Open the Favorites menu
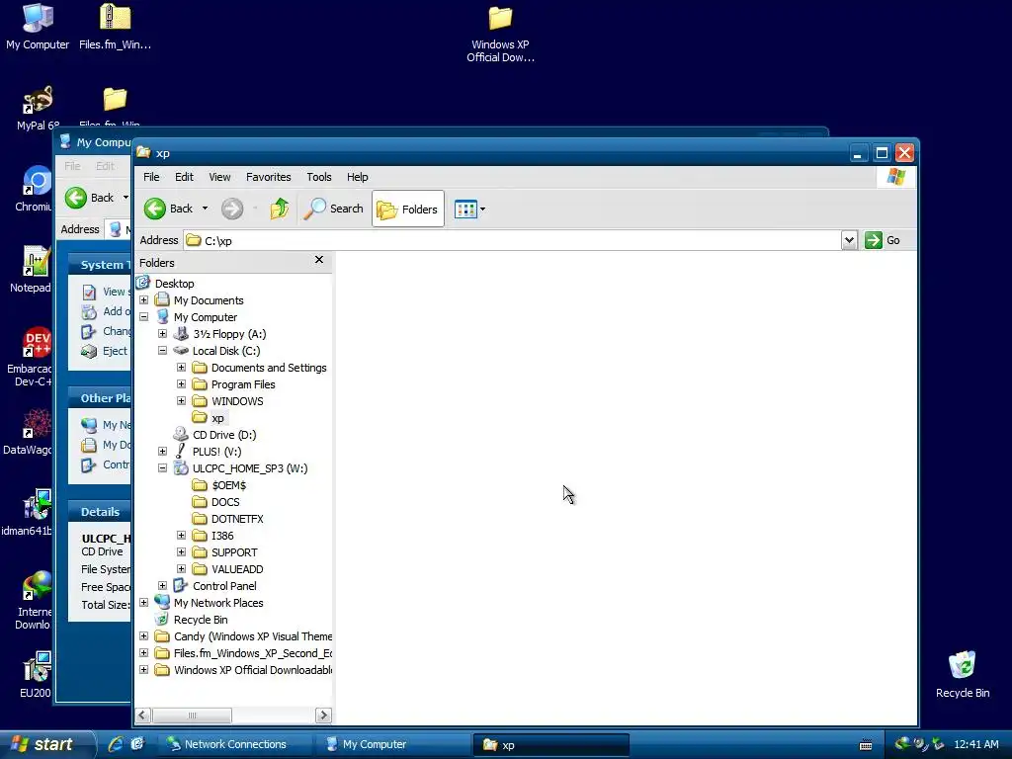Screen dimensions: 1012x759 pyautogui.click(x=269, y=177)
